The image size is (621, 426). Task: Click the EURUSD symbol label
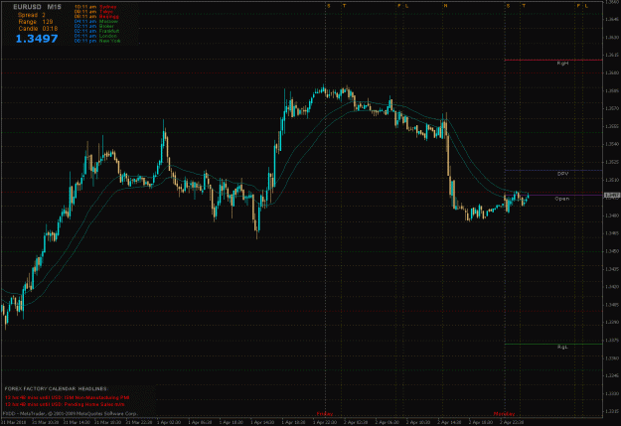27,7
